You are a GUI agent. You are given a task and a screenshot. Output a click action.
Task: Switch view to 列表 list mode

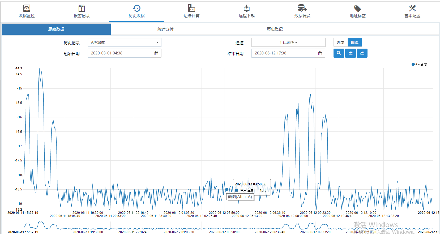[x=340, y=42]
